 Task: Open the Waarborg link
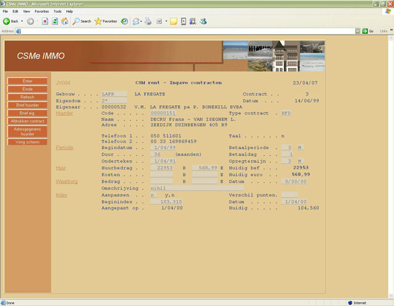(x=66, y=182)
